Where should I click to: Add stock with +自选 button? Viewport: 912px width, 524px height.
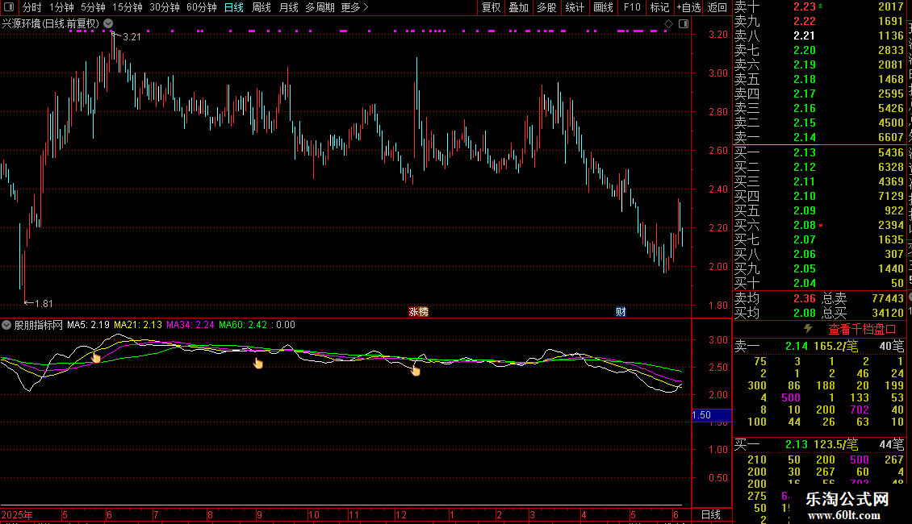(x=688, y=7)
